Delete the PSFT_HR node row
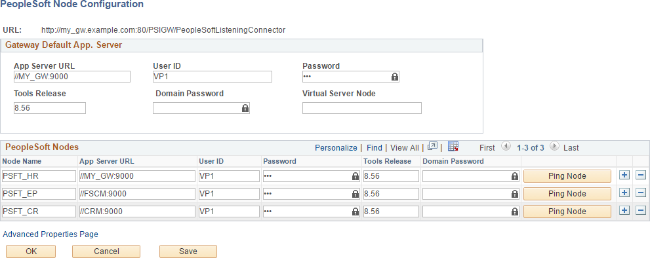Viewport: 650px width, 258px height. click(641, 175)
